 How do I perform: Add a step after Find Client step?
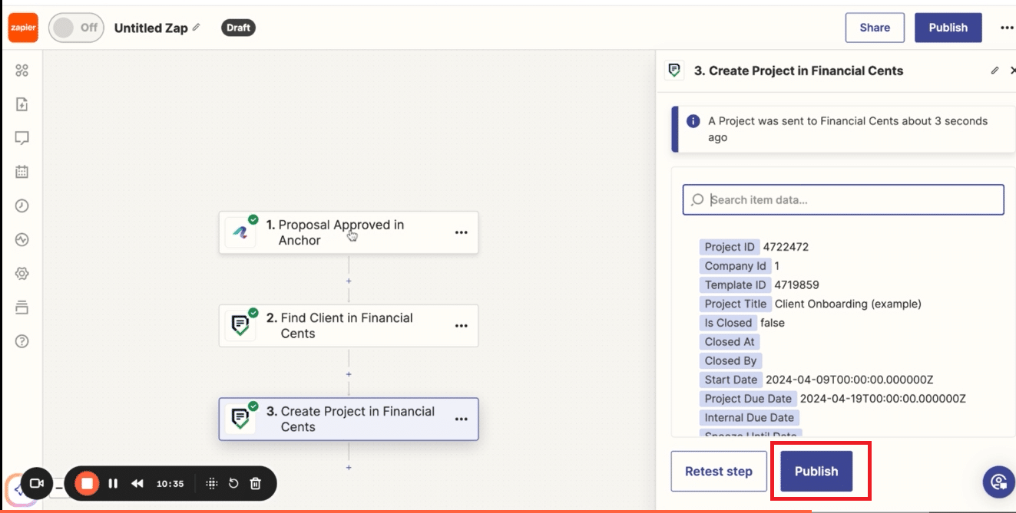click(x=349, y=374)
